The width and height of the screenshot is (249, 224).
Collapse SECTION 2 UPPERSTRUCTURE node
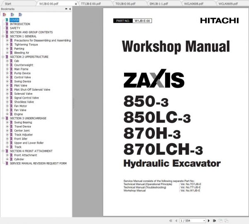(3, 57)
